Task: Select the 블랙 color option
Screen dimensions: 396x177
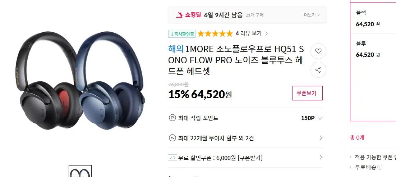Action: click(x=373, y=19)
